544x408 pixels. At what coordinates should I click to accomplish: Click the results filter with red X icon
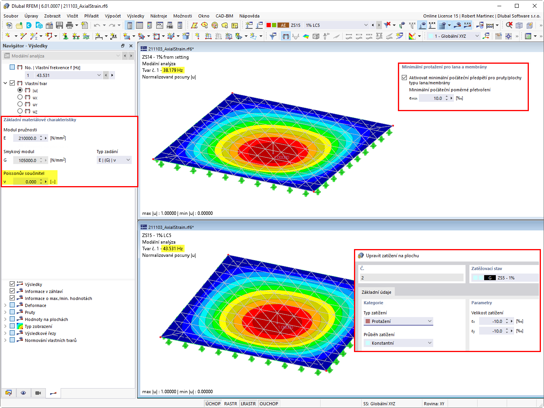tap(387, 25)
